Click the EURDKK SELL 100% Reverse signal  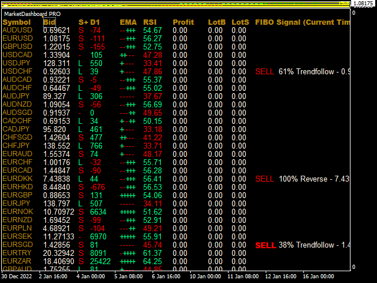[302, 179]
